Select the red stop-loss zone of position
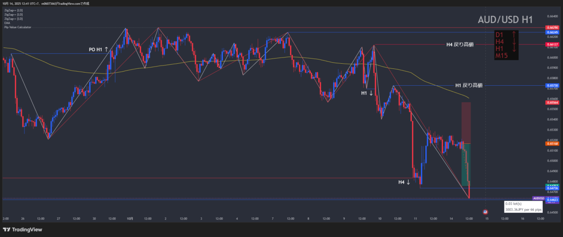This screenshot has height=237, width=563. tap(466, 122)
